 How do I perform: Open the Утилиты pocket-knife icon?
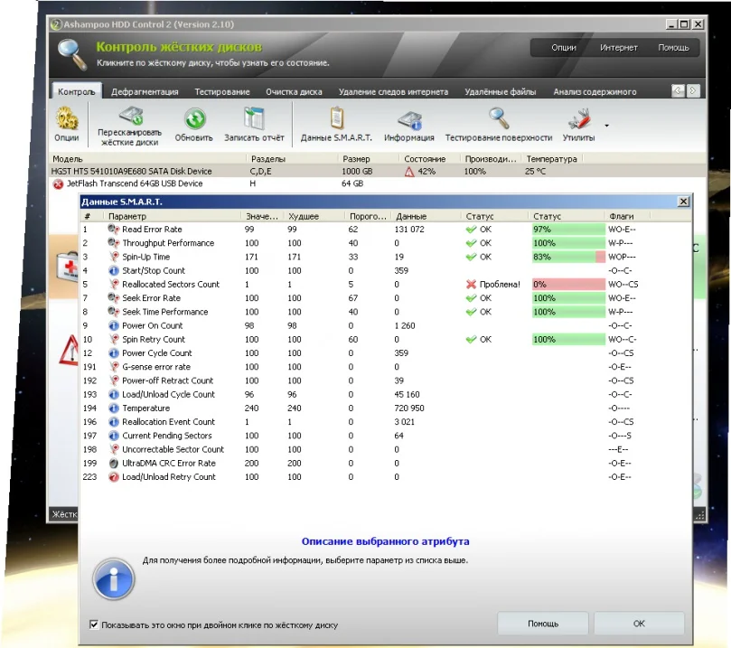[x=578, y=119]
